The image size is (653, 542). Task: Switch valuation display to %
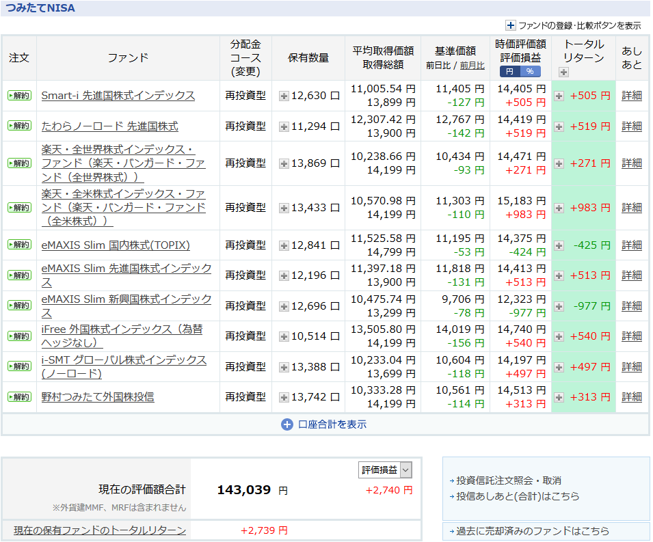pos(530,72)
